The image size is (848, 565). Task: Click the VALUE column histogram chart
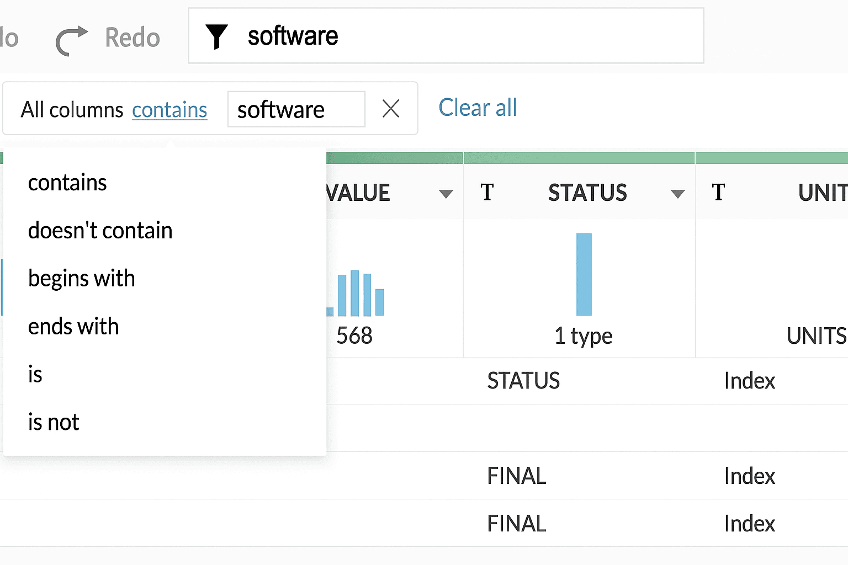[x=356, y=294]
